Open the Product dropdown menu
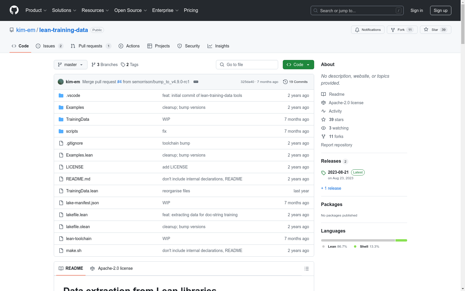The width and height of the screenshot is (465, 291). [36, 10]
